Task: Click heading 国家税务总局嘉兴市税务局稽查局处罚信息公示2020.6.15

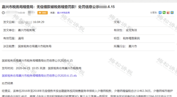Action: point(37,61)
